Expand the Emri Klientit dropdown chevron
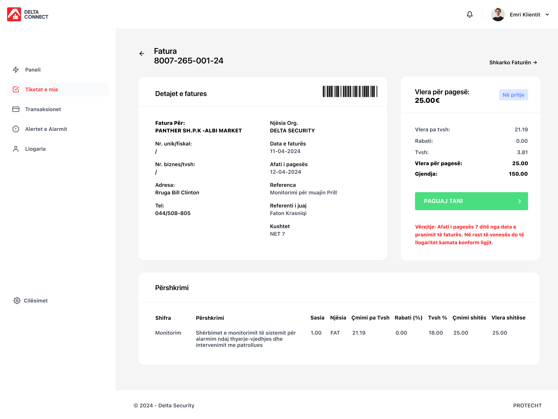The width and height of the screenshot is (558, 419). click(x=547, y=15)
